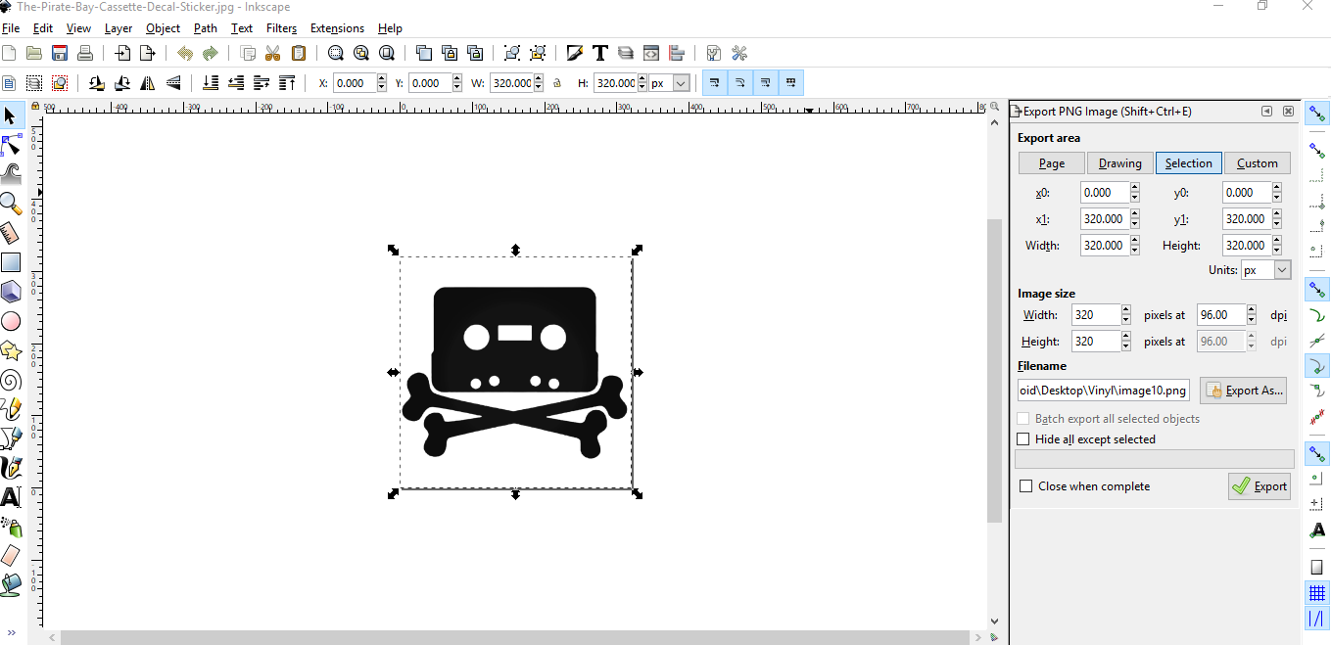Toggle snap to page border icon

pyautogui.click(x=1317, y=567)
